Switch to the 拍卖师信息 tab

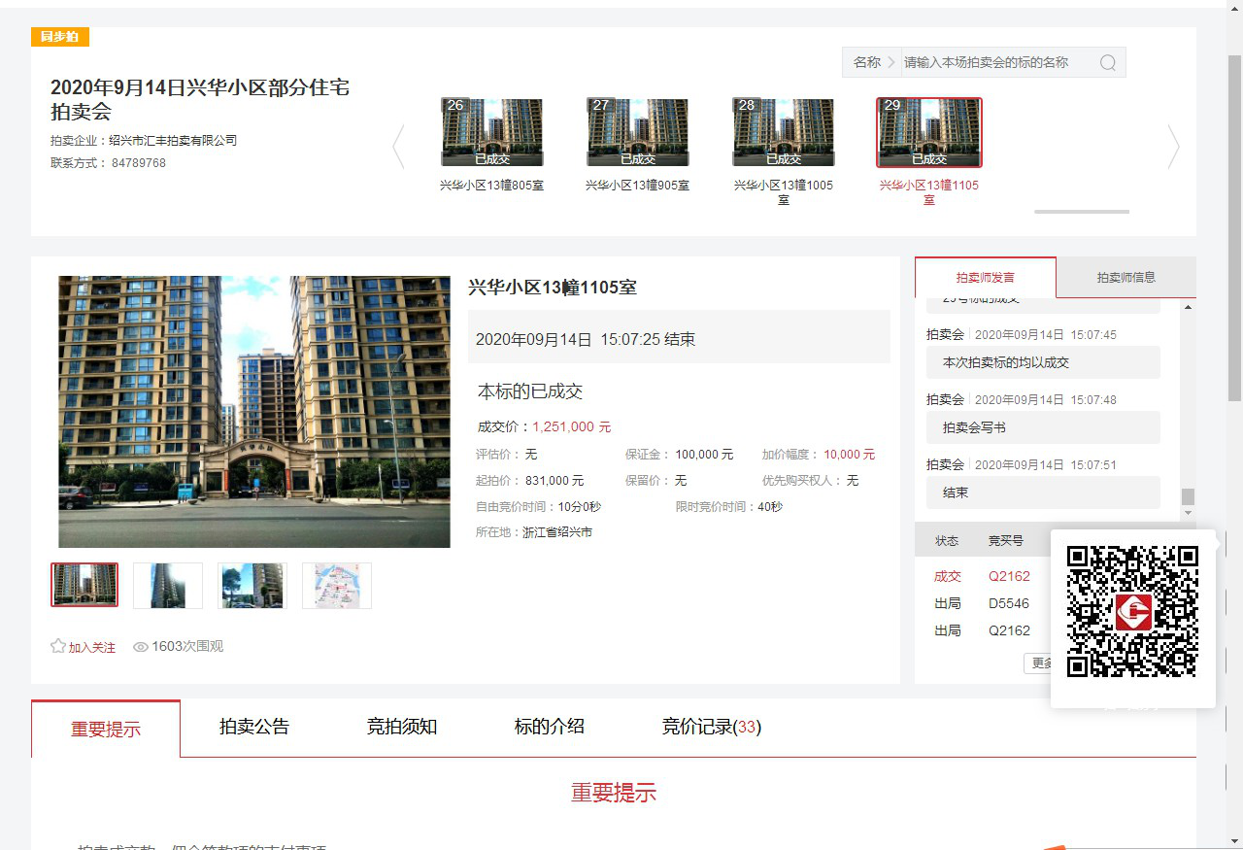pos(1125,277)
